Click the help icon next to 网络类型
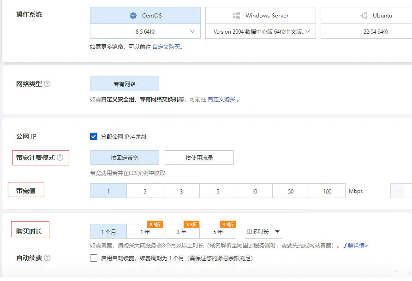This screenshot has height=281, width=412. [47, 84]
